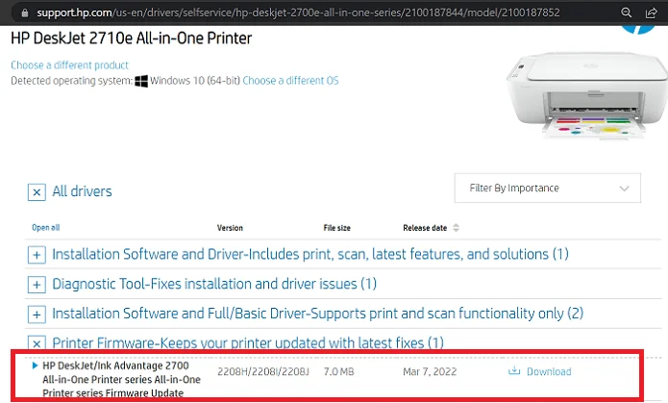
Task: Click the Windows logo icon beside detected OS
Action: (x=141, y=81)
